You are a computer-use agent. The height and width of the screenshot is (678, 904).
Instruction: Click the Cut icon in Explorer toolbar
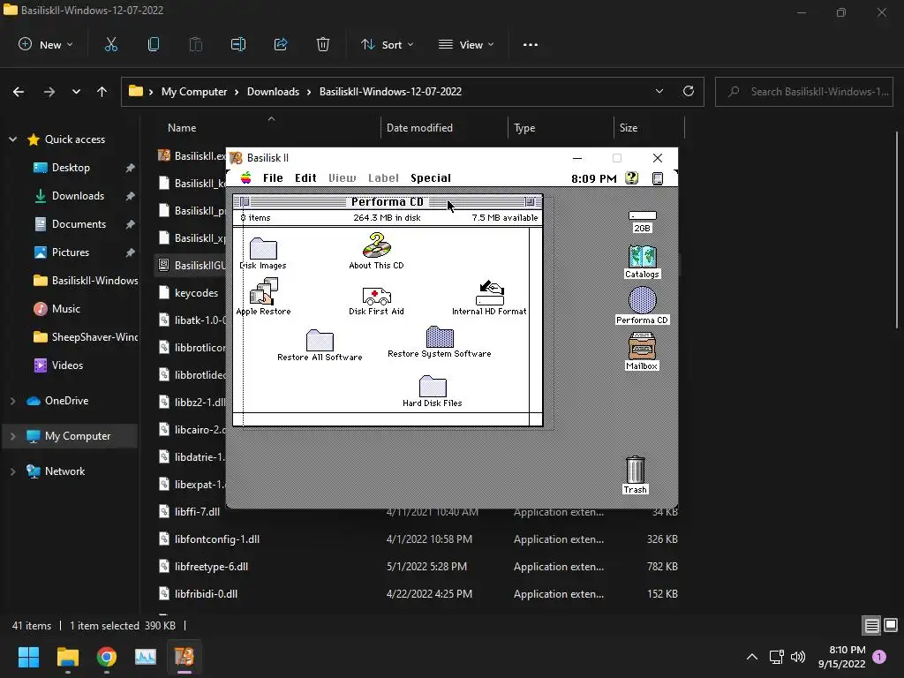[110, 44]
